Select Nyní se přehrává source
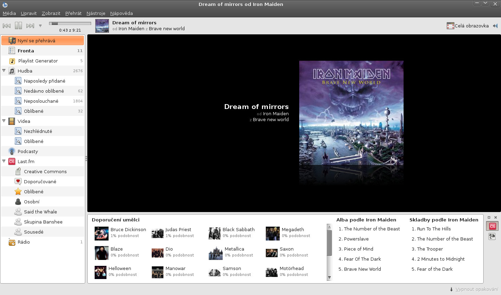 tap(42, 41)
